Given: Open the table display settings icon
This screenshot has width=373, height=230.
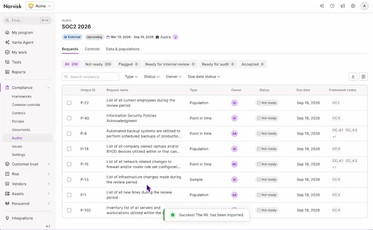Looking at the screenshot, I should pos(363,76).
